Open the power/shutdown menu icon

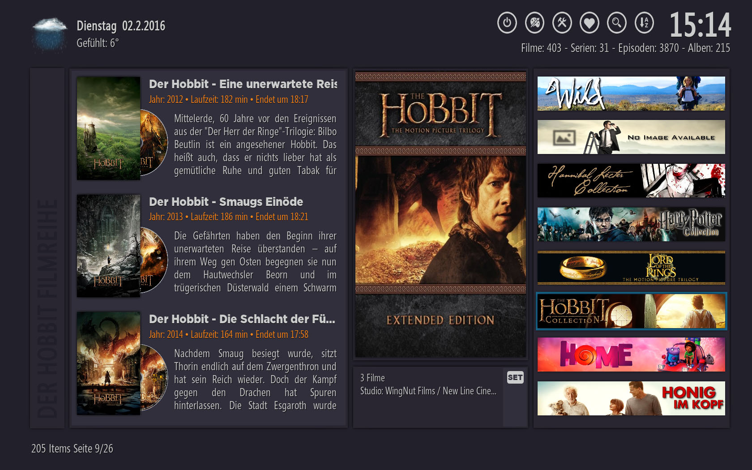507,22
